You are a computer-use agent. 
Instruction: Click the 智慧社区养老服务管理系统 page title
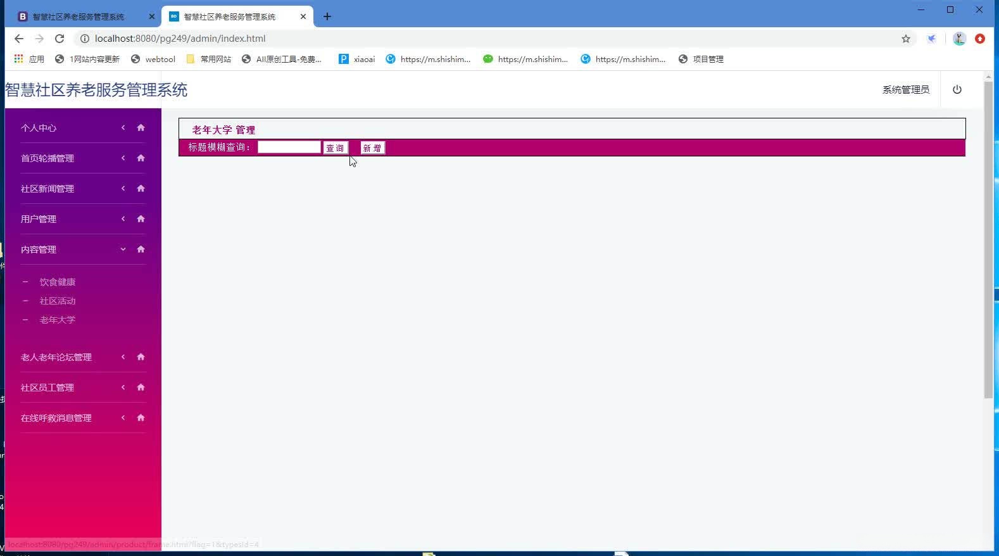pos(96,90)
